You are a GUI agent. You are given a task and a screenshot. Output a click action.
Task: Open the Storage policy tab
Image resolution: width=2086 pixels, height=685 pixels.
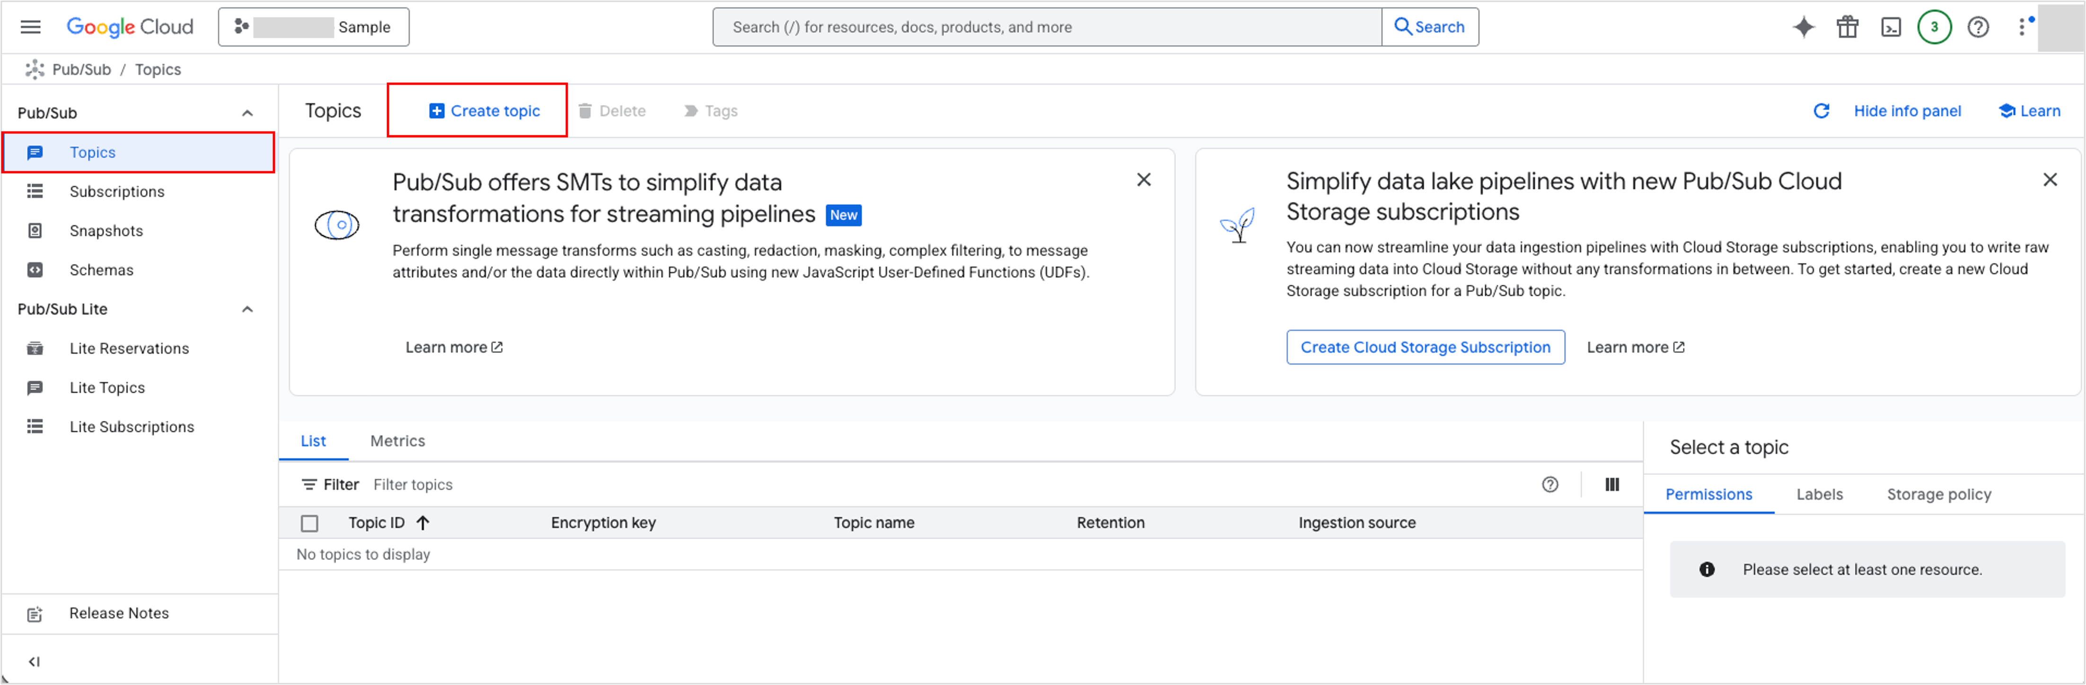(1938, 495)
